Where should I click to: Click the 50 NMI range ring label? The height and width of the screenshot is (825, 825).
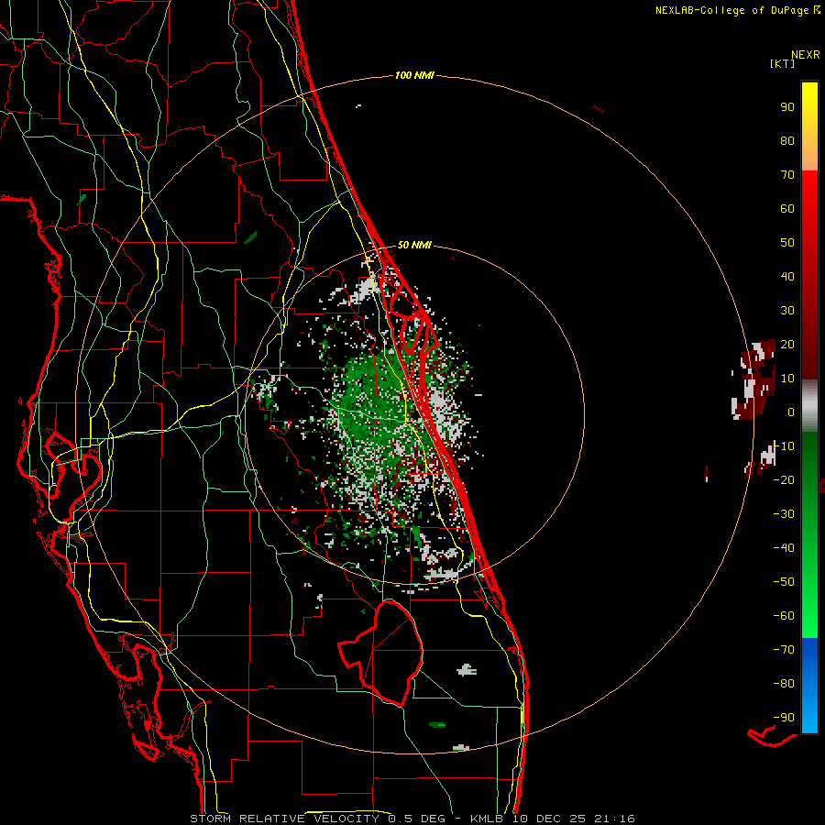click(414, 245)
